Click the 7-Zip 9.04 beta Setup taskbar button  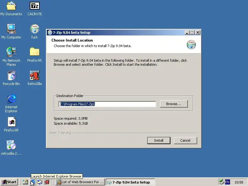130,182
